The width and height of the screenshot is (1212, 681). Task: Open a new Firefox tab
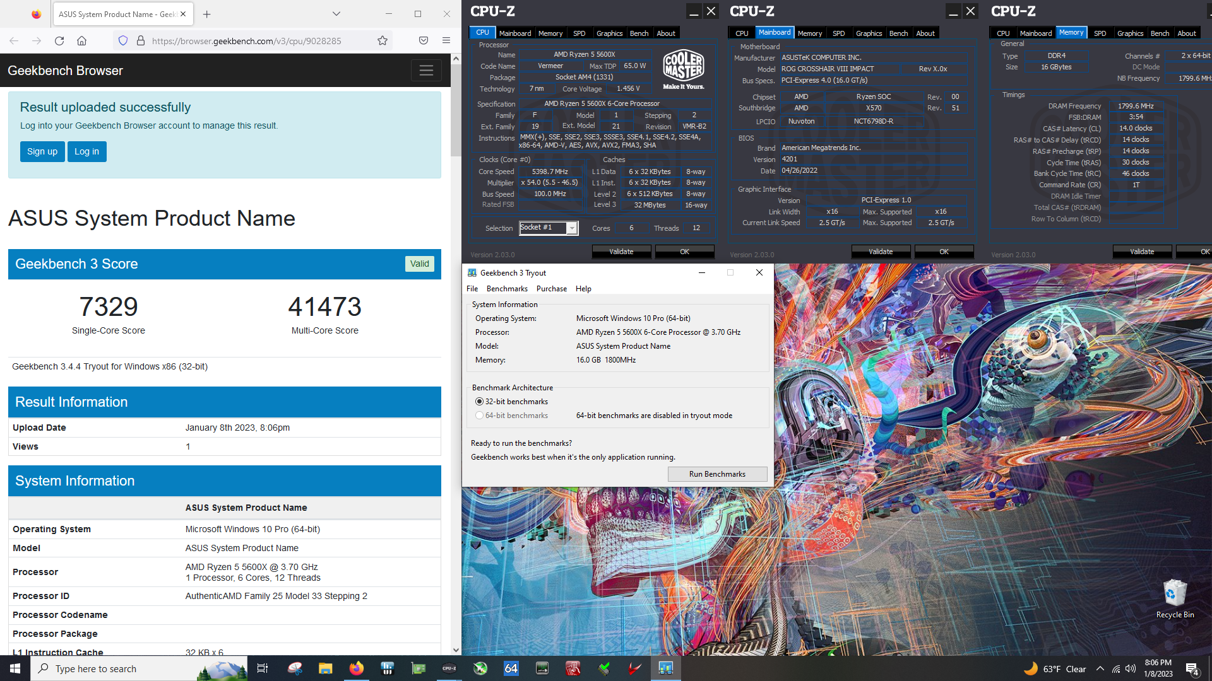pos(206,14)
